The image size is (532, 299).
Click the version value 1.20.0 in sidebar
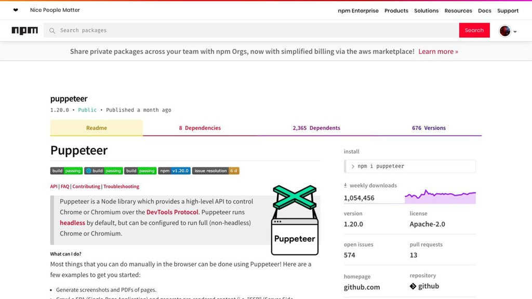(353, 224)
